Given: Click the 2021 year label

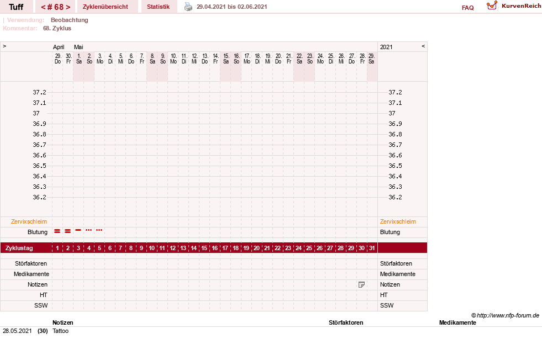Looking at the screenshot, I should 386,47.
